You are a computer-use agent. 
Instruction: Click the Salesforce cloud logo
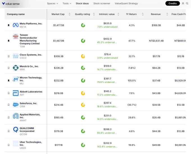coord(16,105)
